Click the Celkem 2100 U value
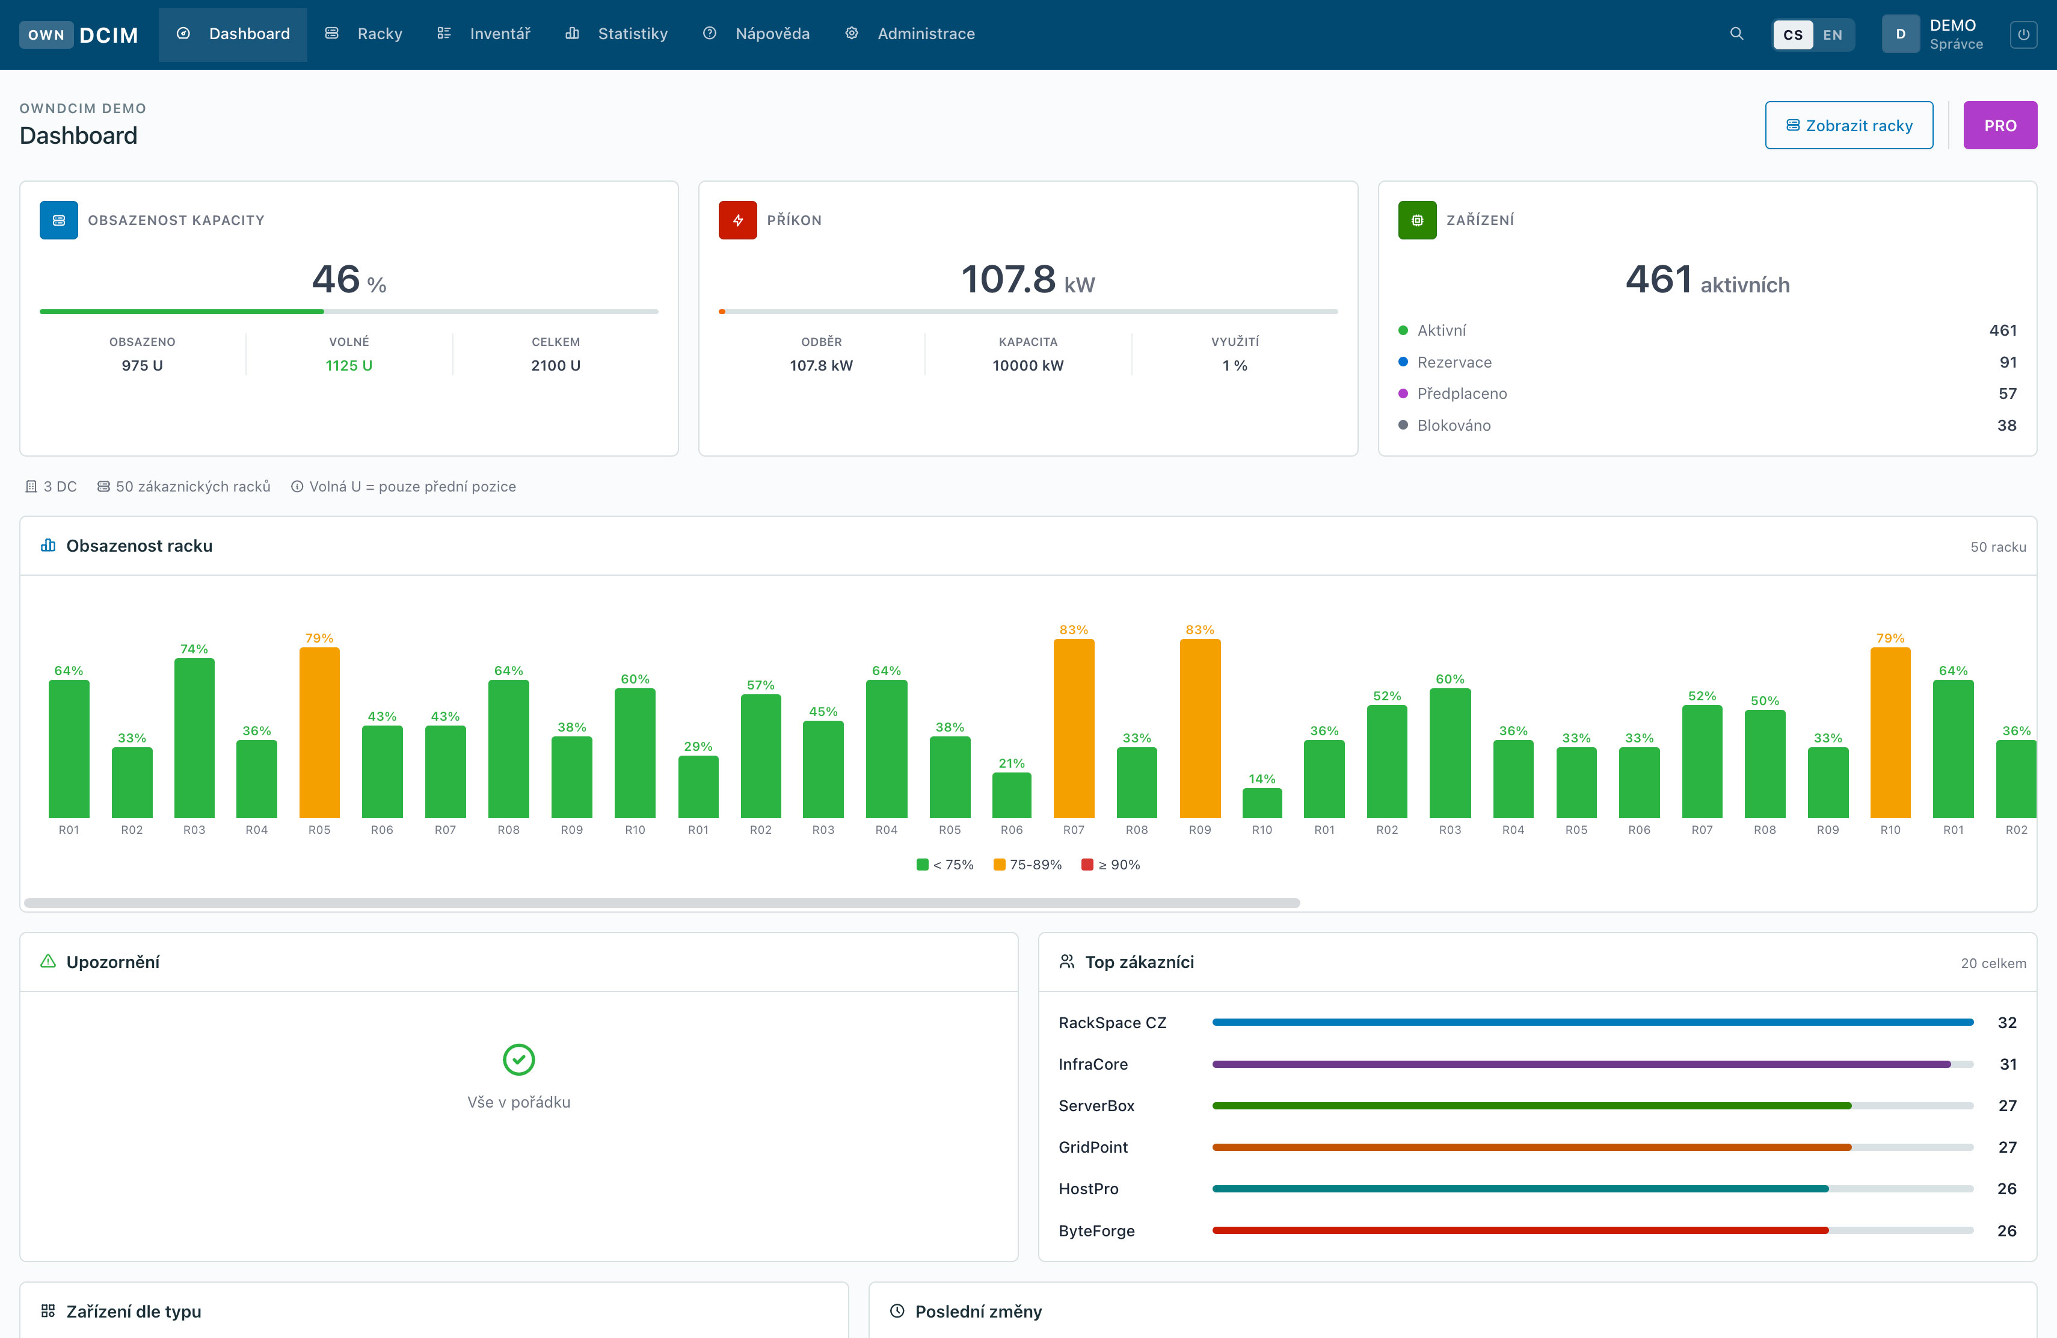 (x=556, y=366)
